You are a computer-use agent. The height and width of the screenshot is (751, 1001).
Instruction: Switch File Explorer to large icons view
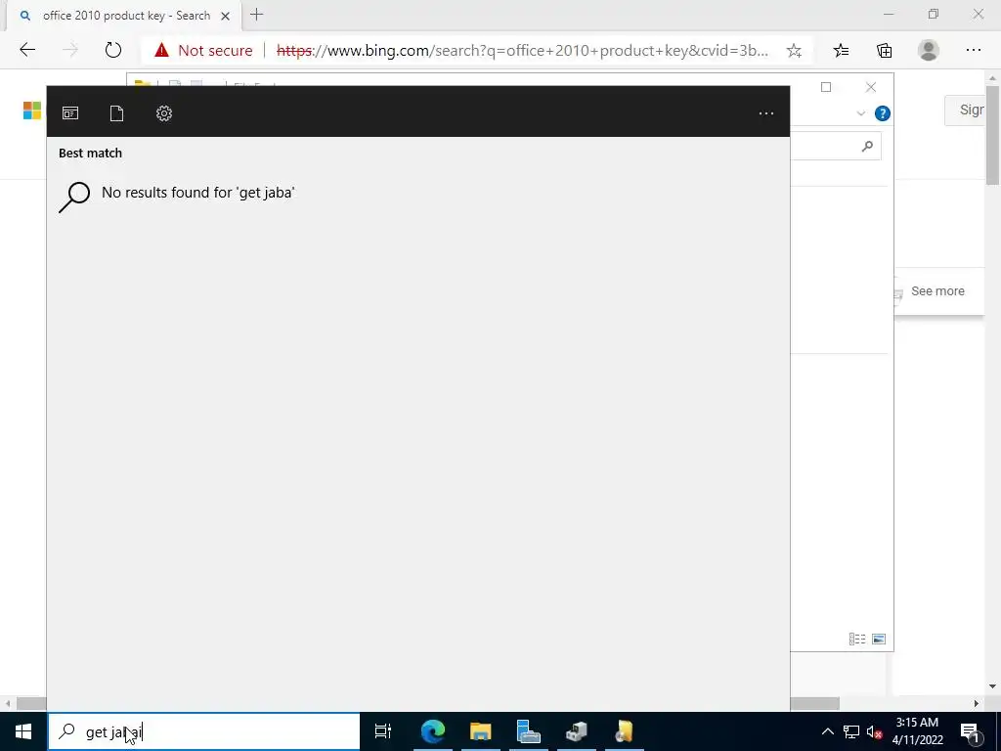pos(879,640)
